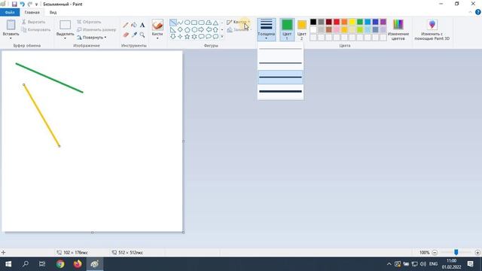Pick the black color swatch
Screen dimensions: 482x271
click(x=313, y=22)
